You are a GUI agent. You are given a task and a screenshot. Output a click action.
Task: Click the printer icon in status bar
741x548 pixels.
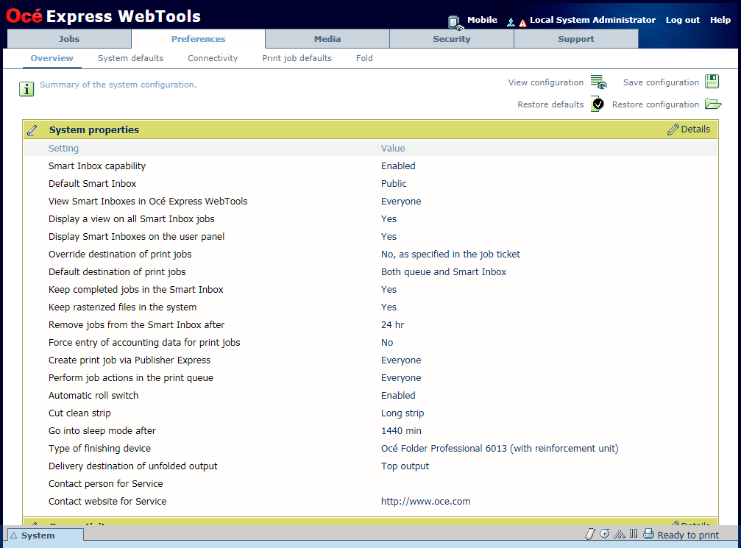click(649, 534)
